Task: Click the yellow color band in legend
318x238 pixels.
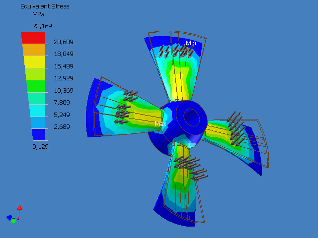Action: (x=35, y=62)
